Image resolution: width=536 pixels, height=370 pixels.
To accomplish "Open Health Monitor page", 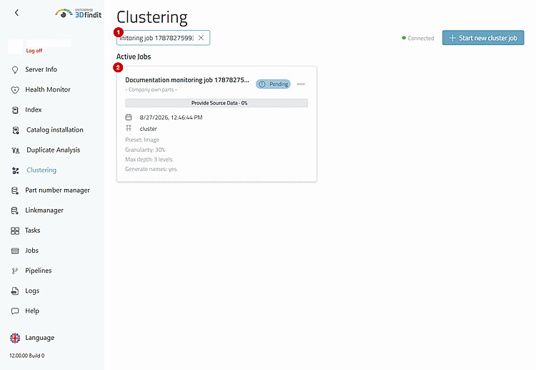I will pos(48,89).
